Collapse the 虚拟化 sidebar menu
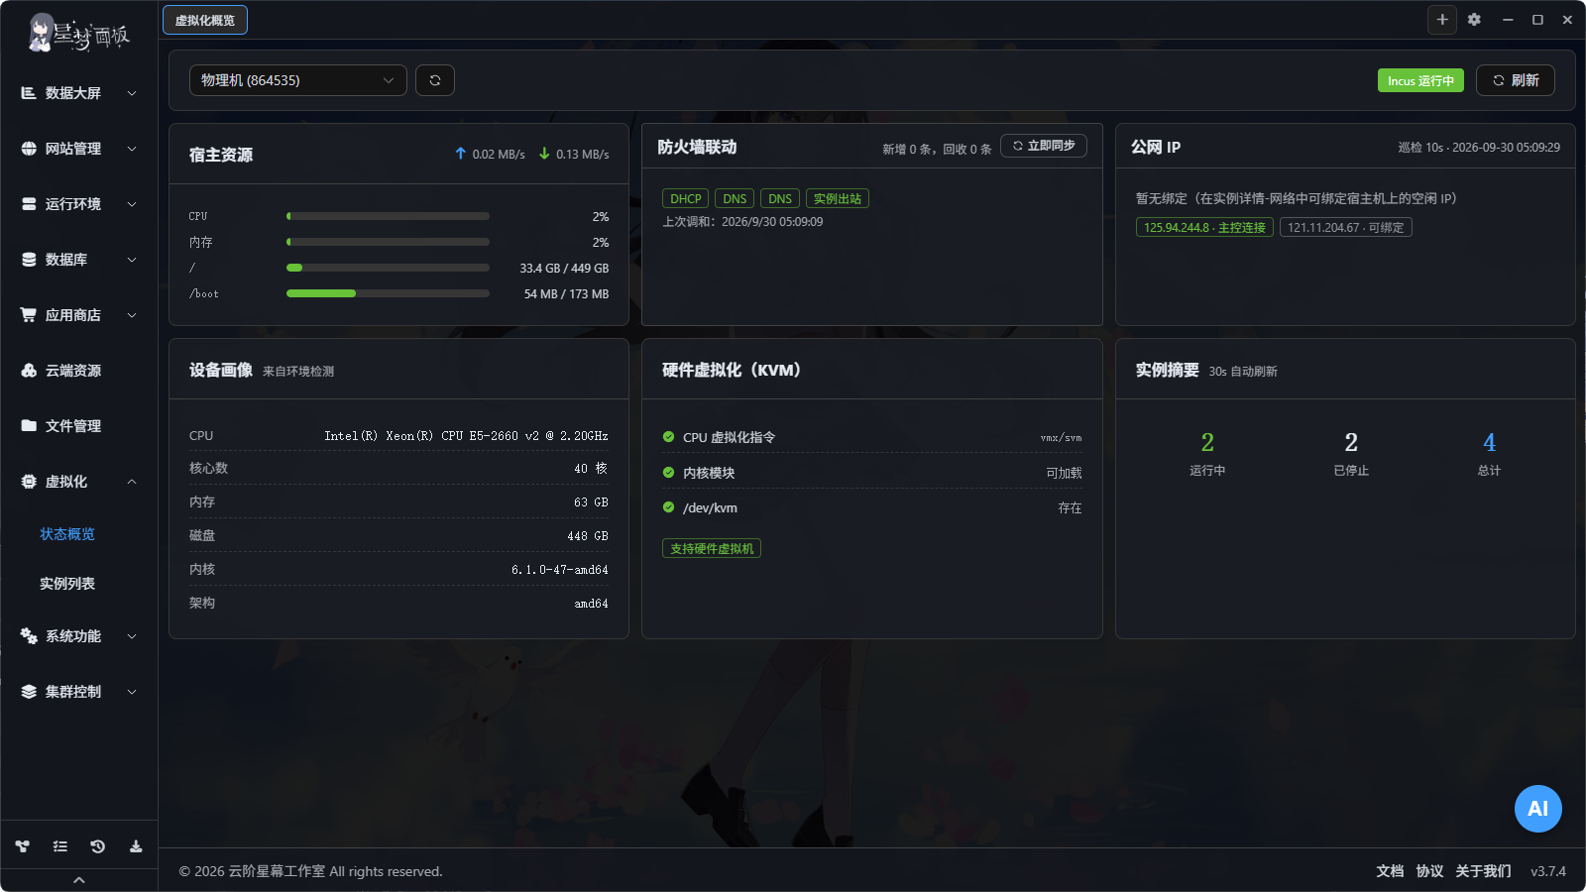The height and width of the screenshot is (892, 1586). (x=79, y=482)
